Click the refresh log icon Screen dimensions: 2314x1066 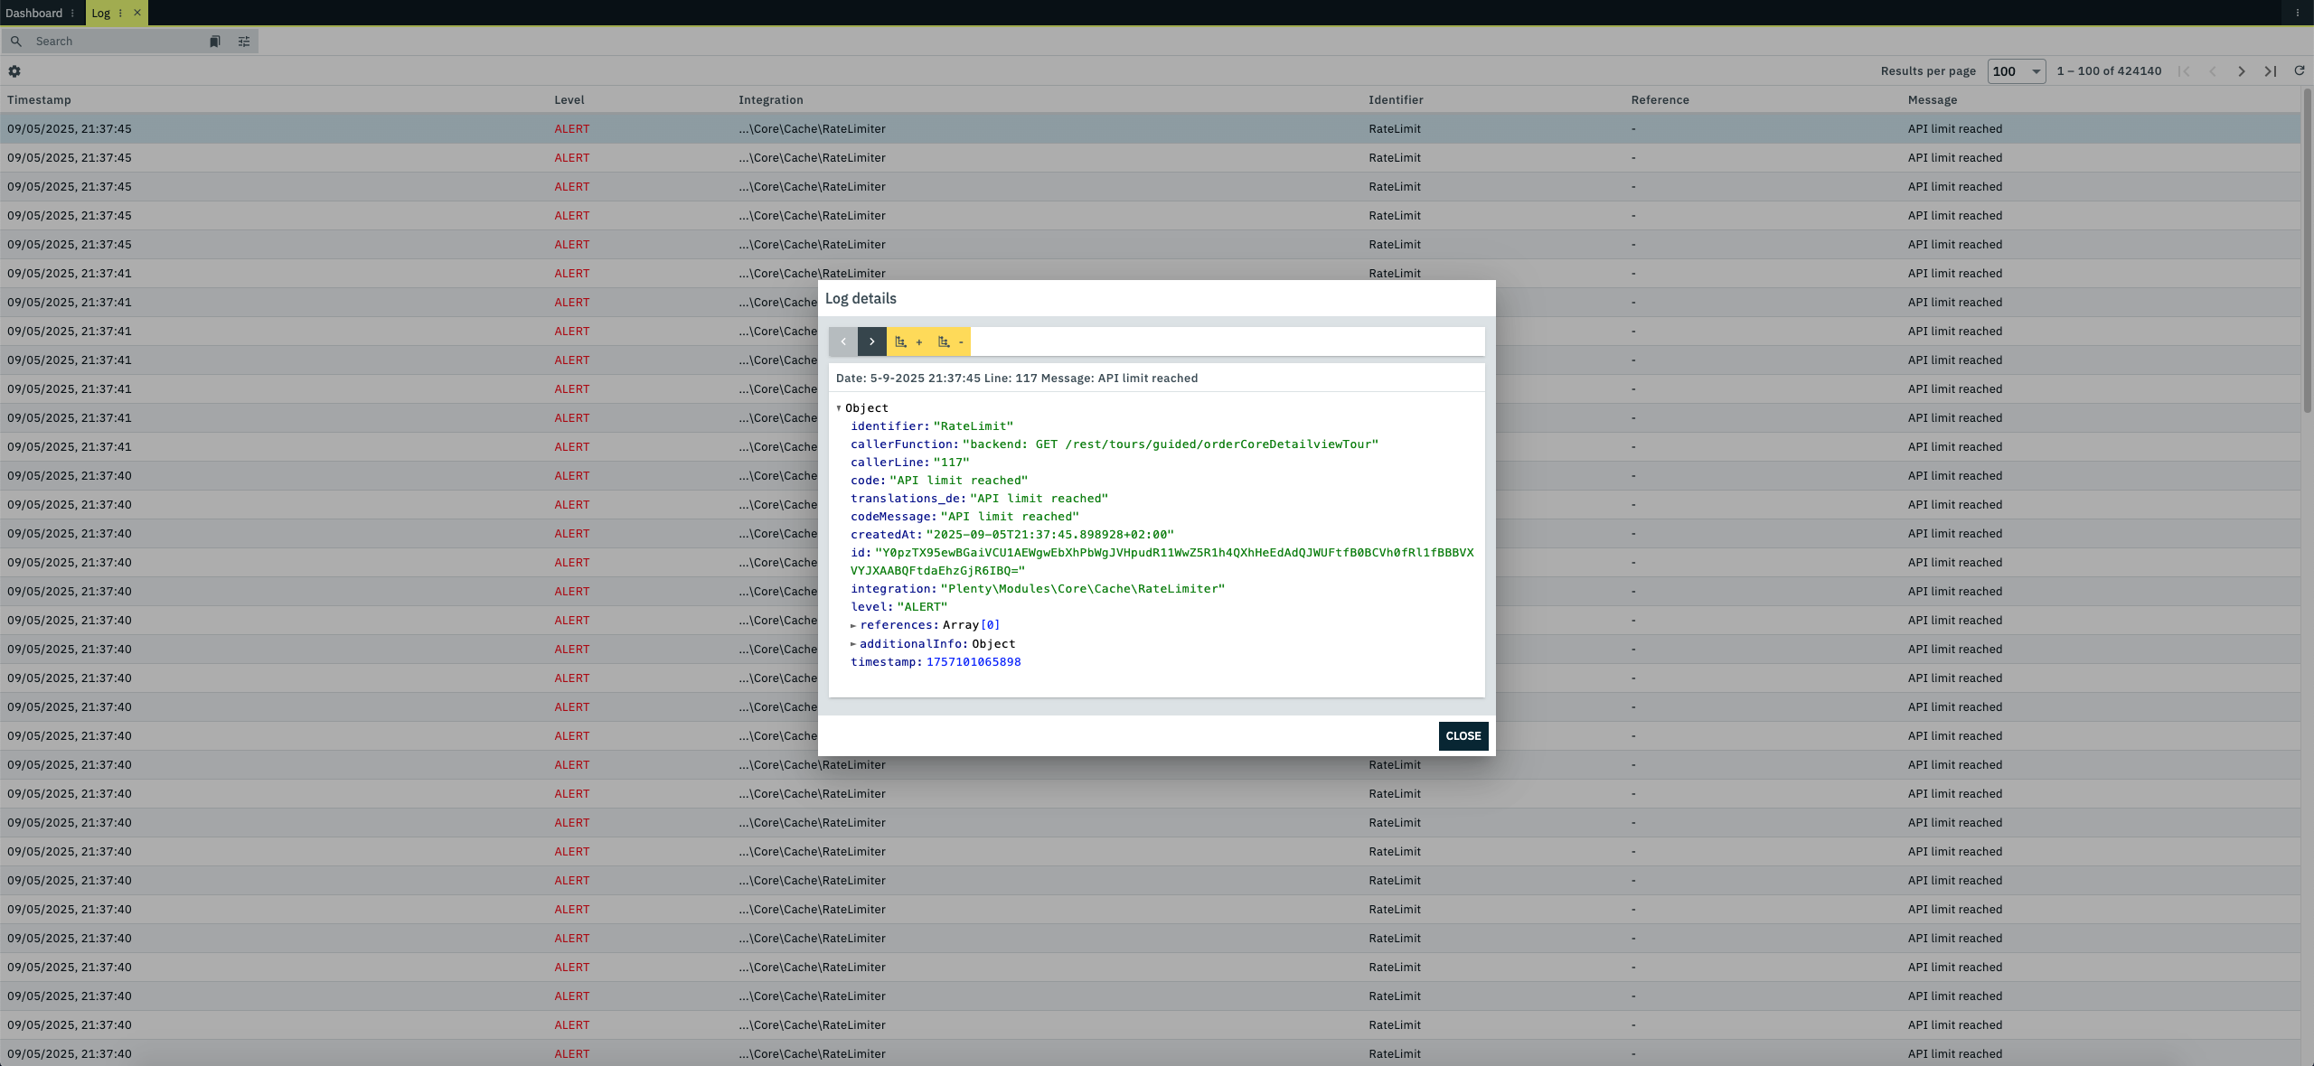2300,71
